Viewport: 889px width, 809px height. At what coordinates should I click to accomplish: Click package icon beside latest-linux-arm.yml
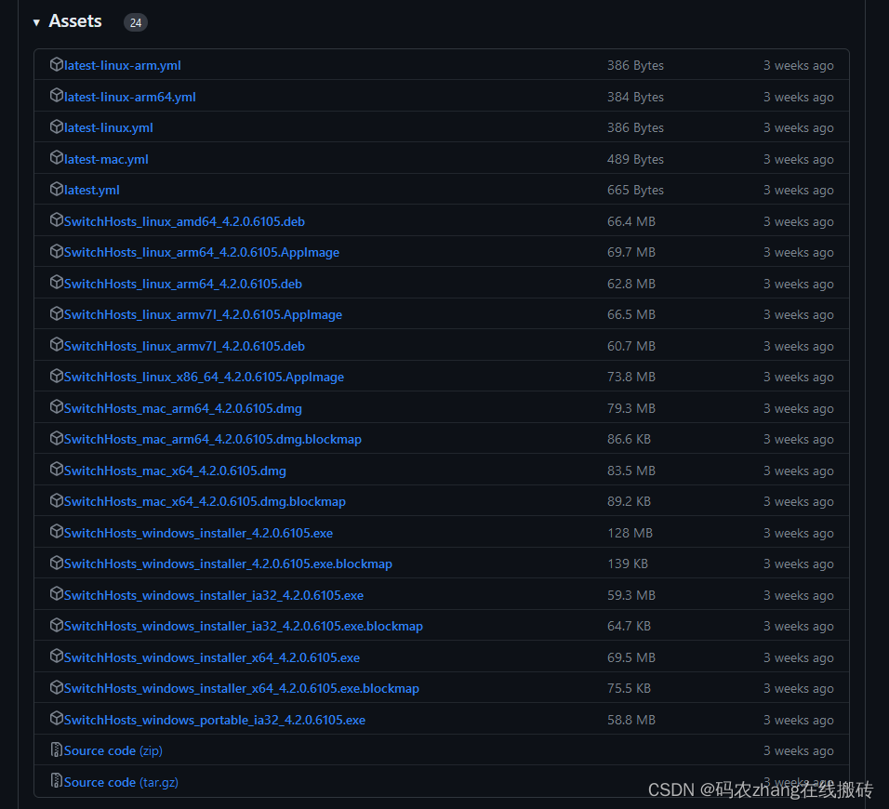[x=56, y=65]
